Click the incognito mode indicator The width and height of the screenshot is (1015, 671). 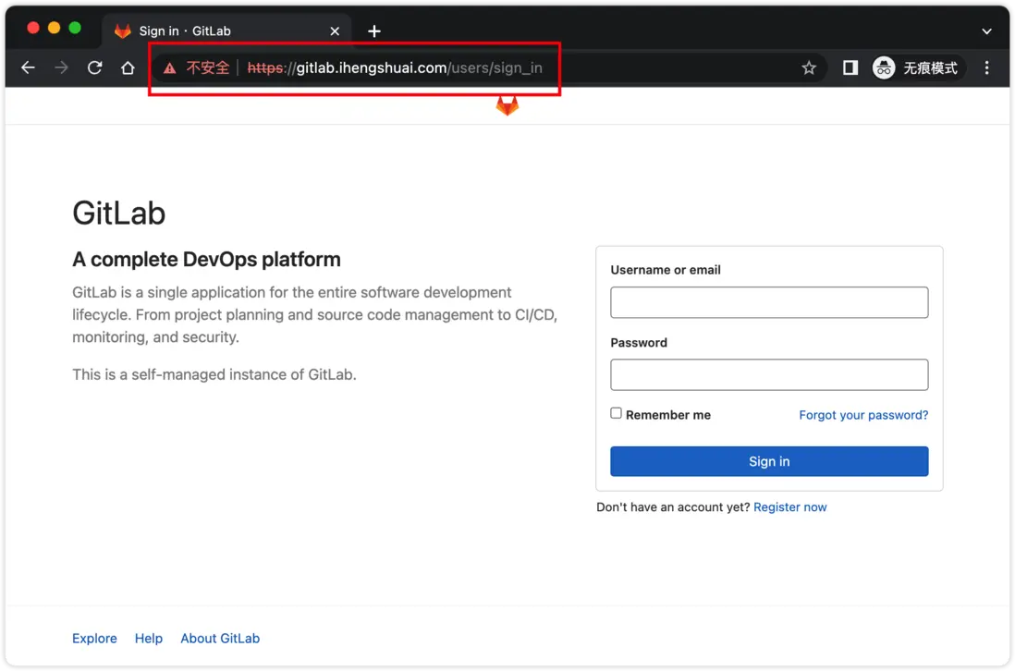(917, 67)
